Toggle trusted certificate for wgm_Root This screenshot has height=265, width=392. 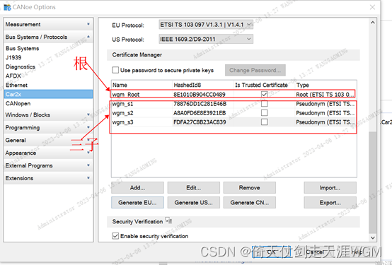pyautogui.click(x=264, y=95)
